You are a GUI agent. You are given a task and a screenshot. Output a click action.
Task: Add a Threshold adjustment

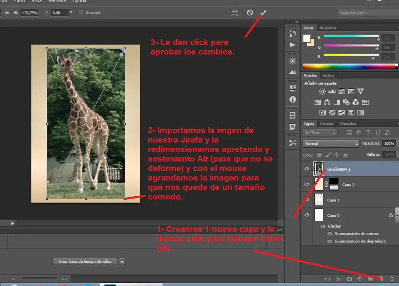click(x=342, y=113)
